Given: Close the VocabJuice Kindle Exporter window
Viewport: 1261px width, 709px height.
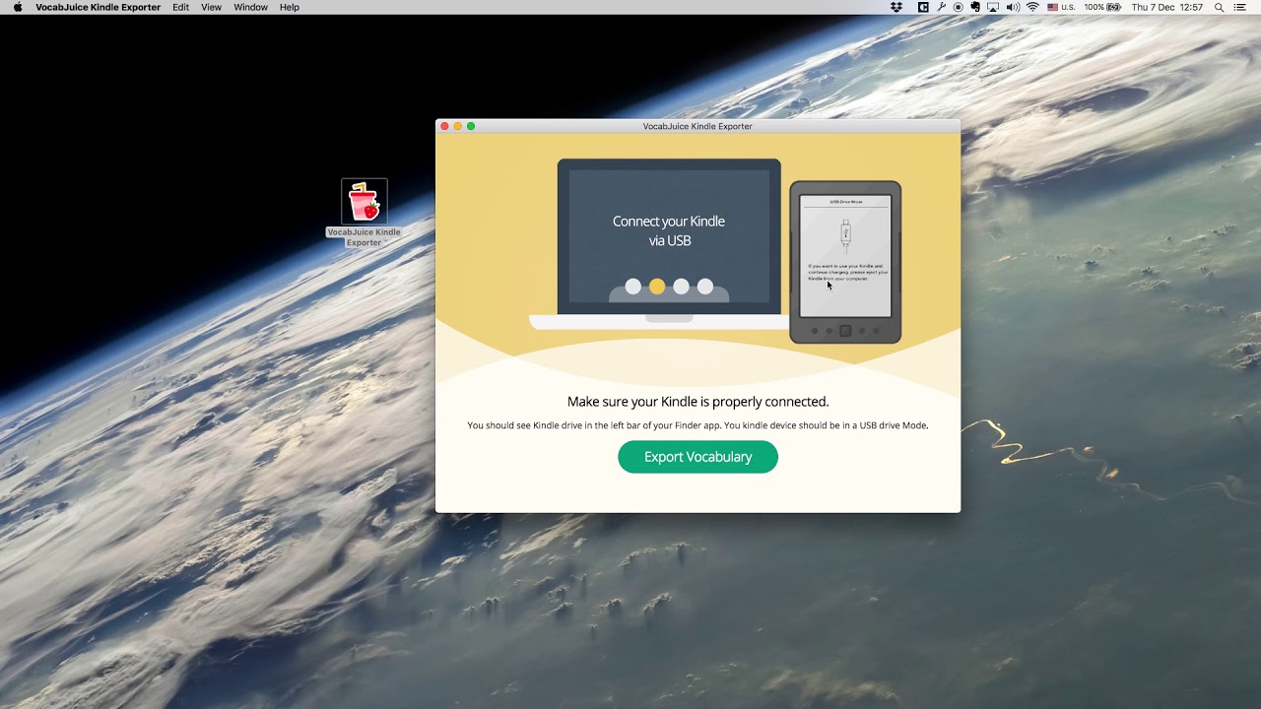Looking at the screenshot, I should coord(444,126).
